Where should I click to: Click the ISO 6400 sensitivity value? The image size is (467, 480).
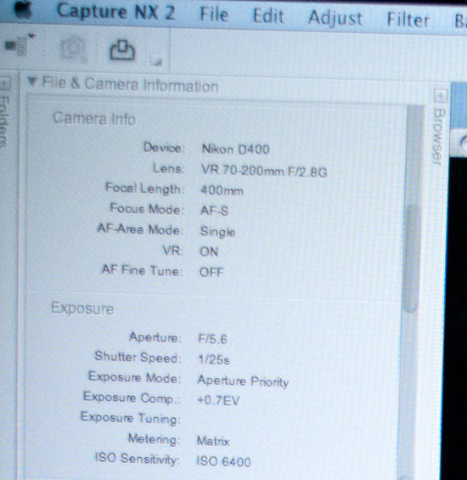click(x=223, y=461)
